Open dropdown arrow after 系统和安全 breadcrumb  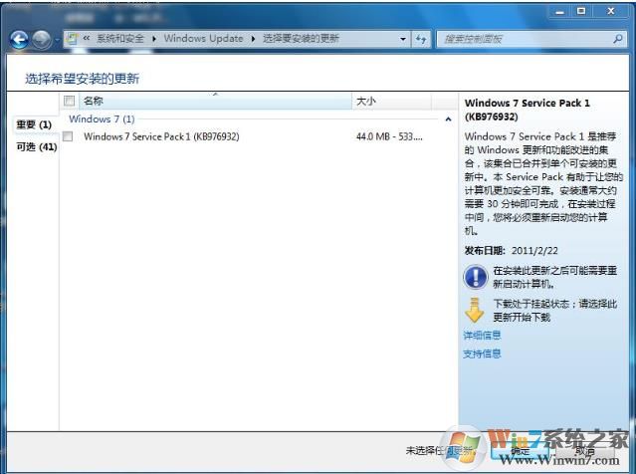154,39
